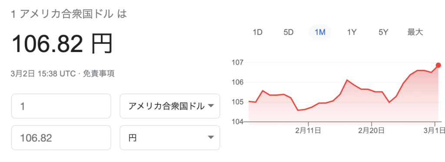This screenshot has width=445, height=162.
Task: Click the dropdown arrow beside 円
Action: (211, 138)
